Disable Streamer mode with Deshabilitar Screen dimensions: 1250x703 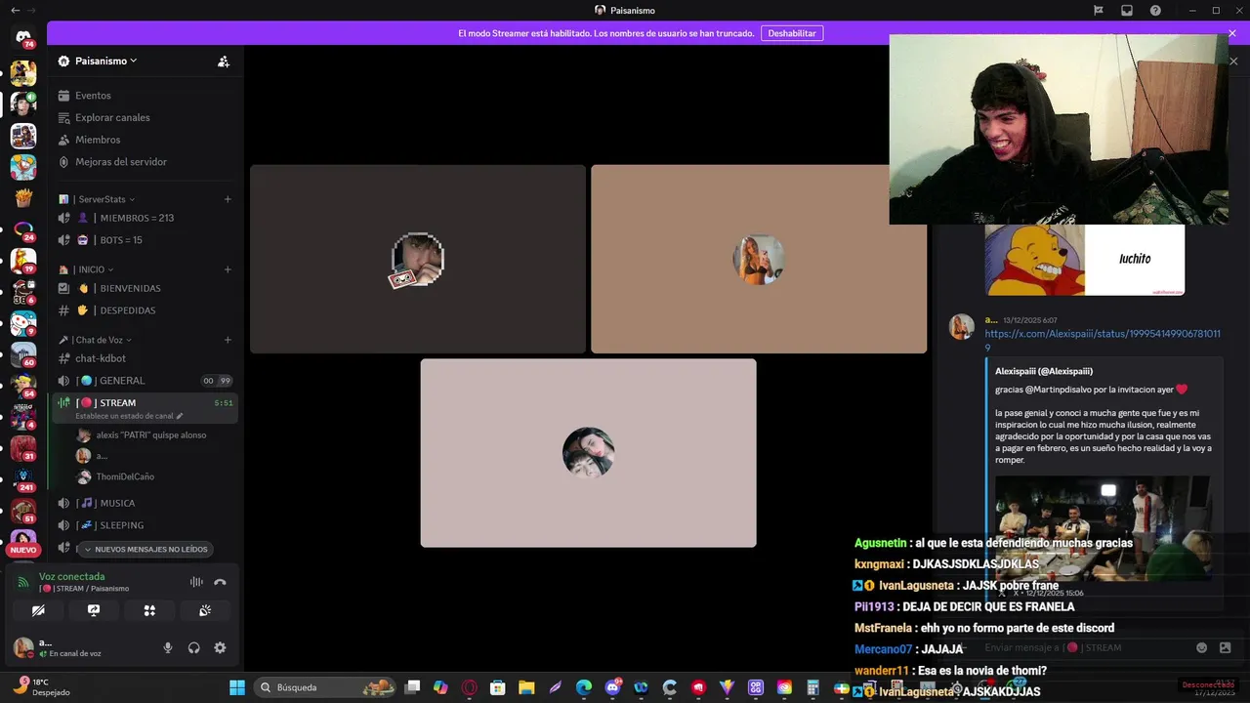tap(792, 33)
